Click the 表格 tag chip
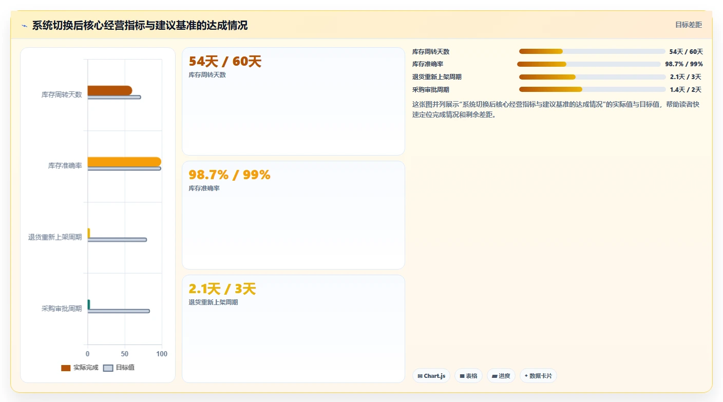Image resolution: width=723 pixels, height=402 pixels. (468, 376)
